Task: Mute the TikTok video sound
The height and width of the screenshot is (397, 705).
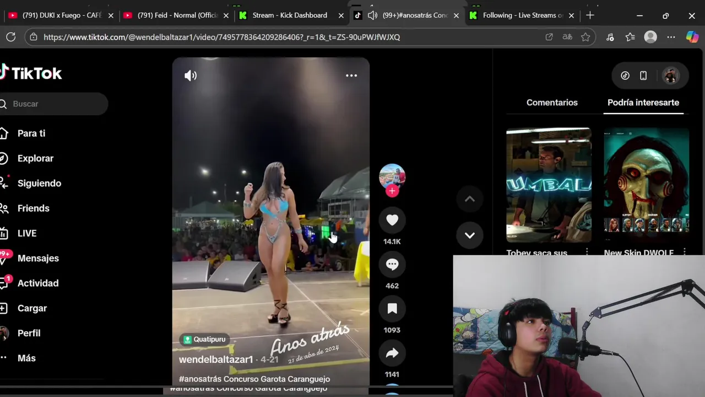Action: [x=191, y=76]
